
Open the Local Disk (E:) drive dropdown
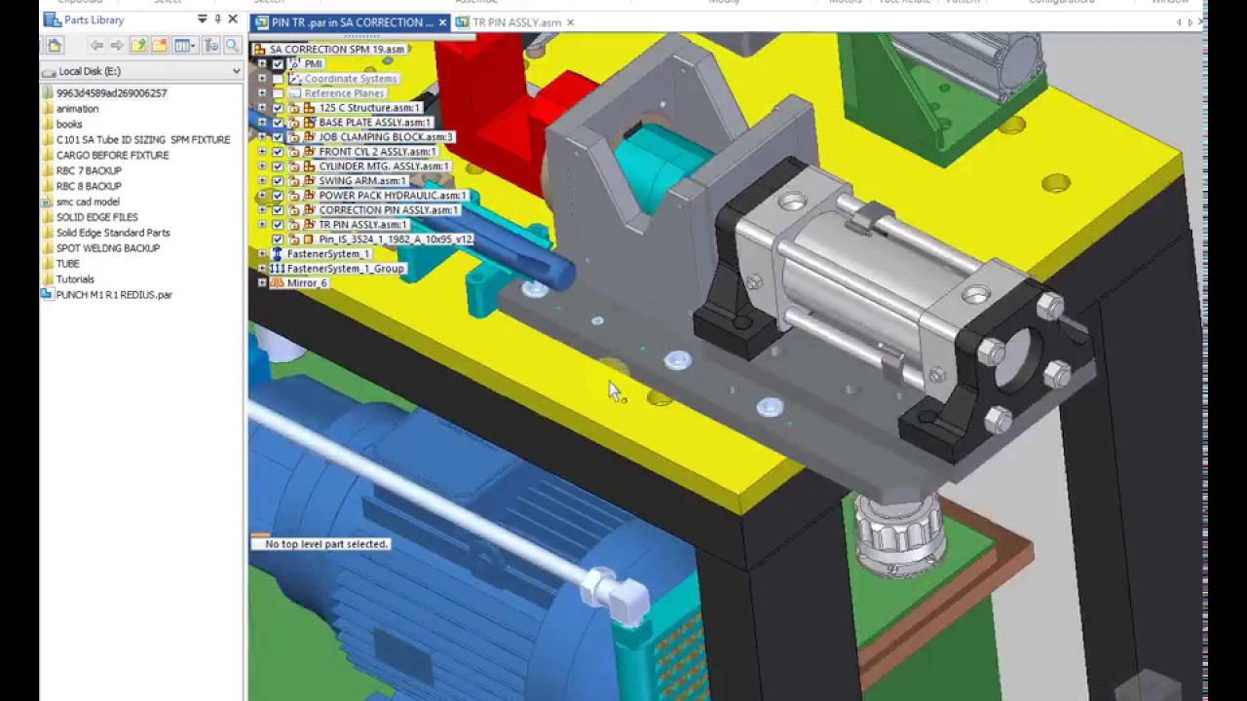tap(236, 71)
